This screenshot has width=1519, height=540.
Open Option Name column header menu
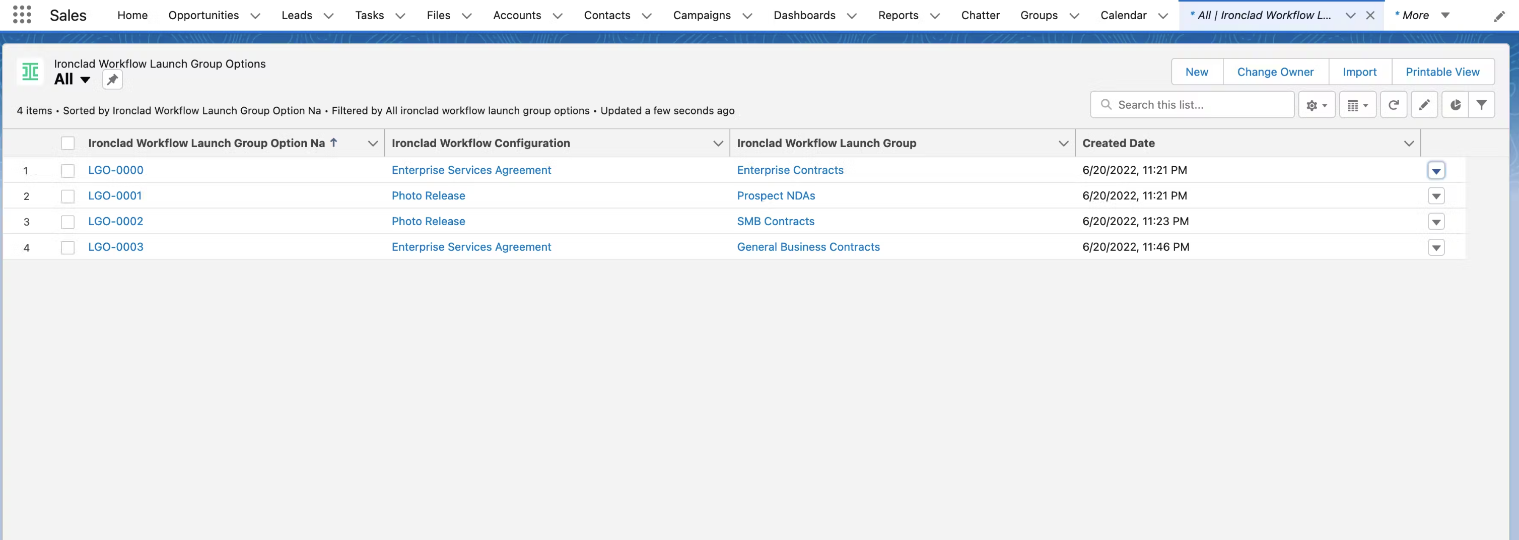click(x=373, y=143)
